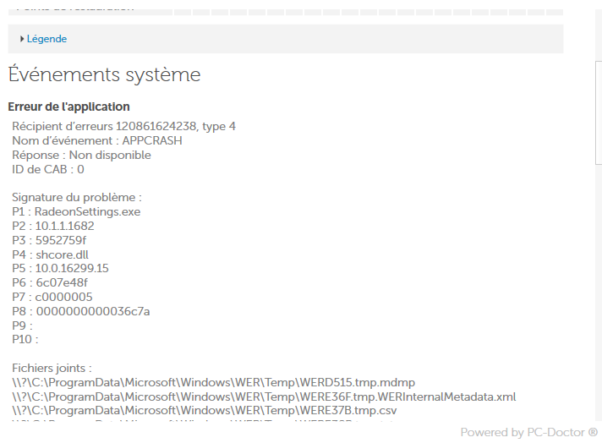
Task: Click the P5 10.0.16299.15 entry
Action: click(x=60, y=269)
